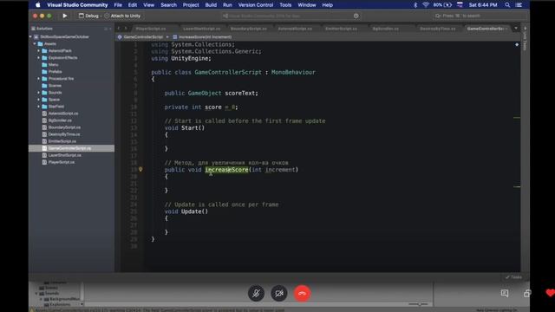End the call with red hang-up button
The width and height of the screenshot is (555, 312).
click(302, 293)
